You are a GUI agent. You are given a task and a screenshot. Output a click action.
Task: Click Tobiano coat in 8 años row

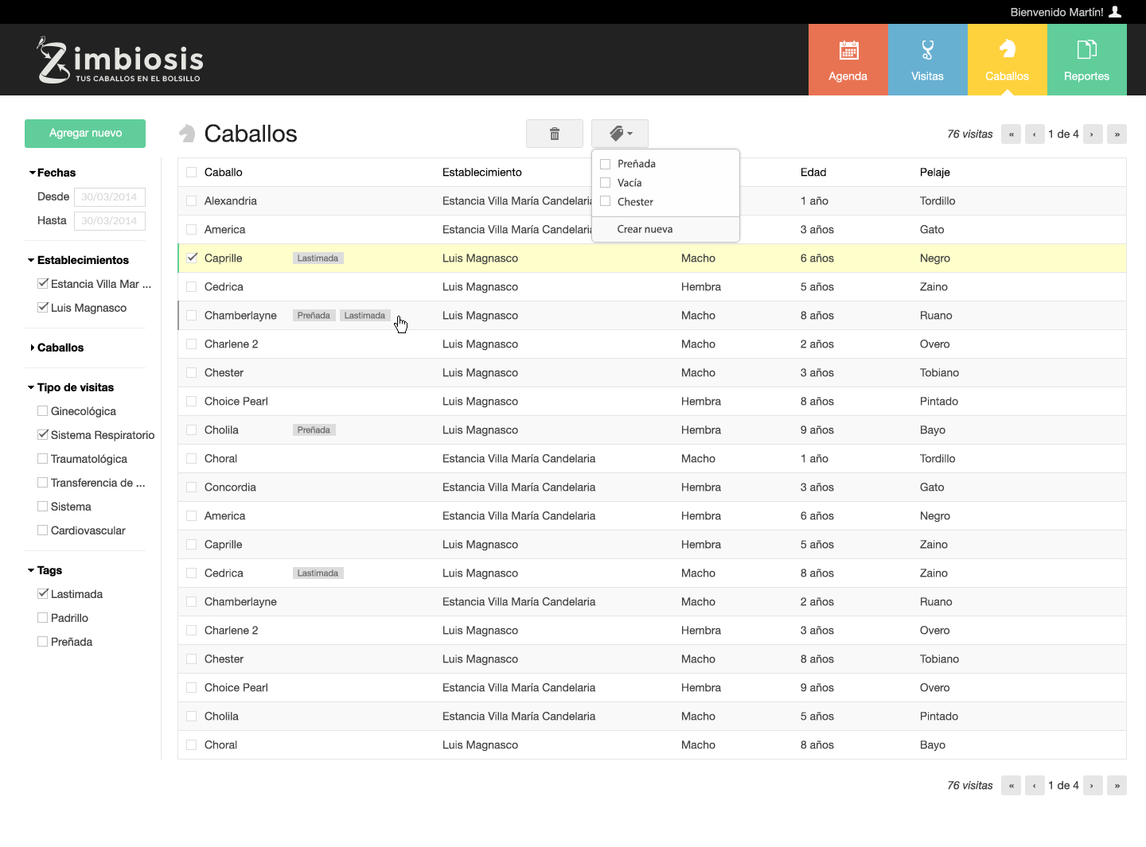[939, 659]
